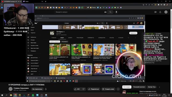Screen dimensions: 172x97
Task: Open Spotify from the taskbar
Action: [33, 95]
